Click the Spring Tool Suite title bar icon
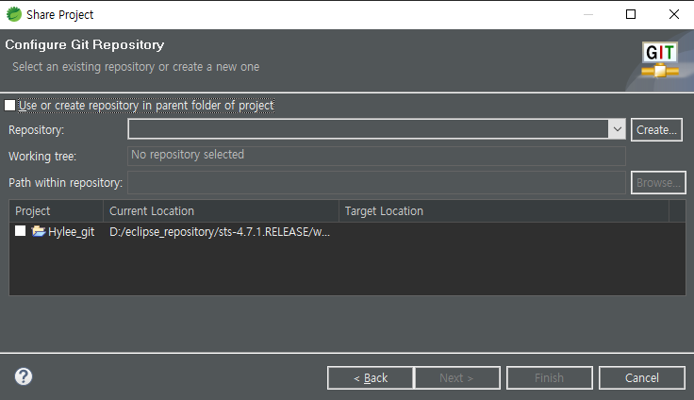 pos(13,14)
